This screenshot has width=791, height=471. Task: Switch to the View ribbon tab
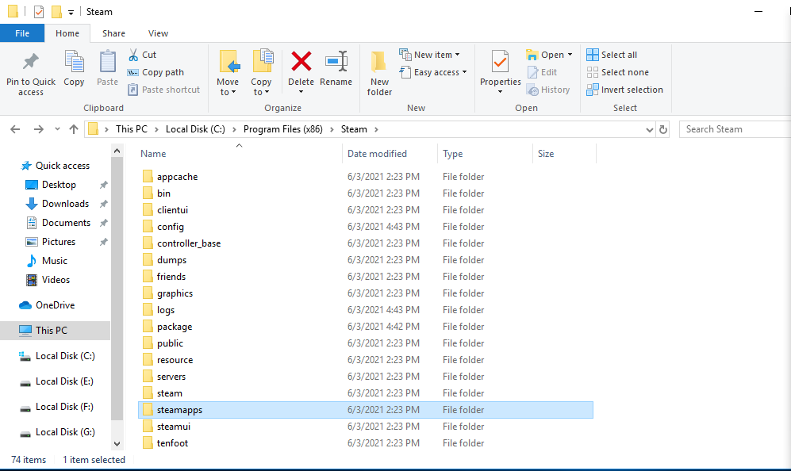tap(158, 33)
